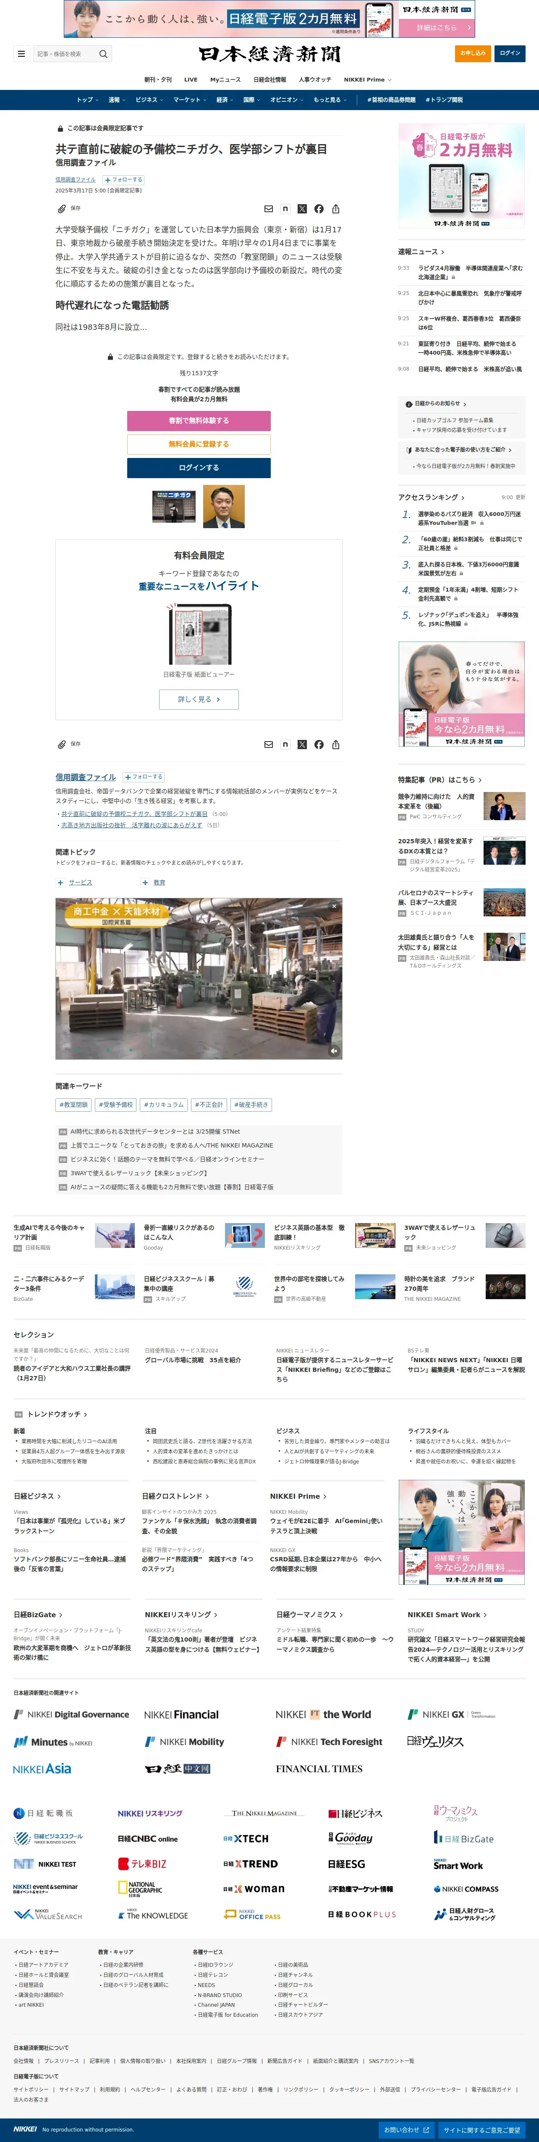Follow 信用調査ファイル under headline

coord(124,179)
